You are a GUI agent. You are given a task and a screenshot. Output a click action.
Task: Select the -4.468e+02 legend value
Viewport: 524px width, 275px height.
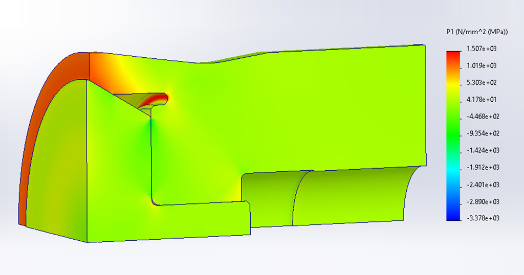pyautogui.click(x=482, y=117)
